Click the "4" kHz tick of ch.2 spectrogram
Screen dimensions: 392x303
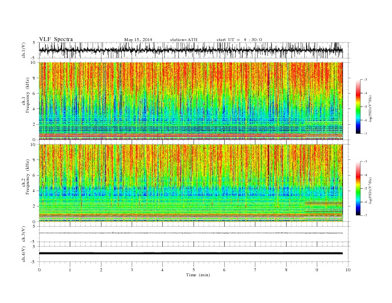tap(35, 191)
